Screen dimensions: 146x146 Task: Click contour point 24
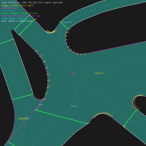(34, 20)
